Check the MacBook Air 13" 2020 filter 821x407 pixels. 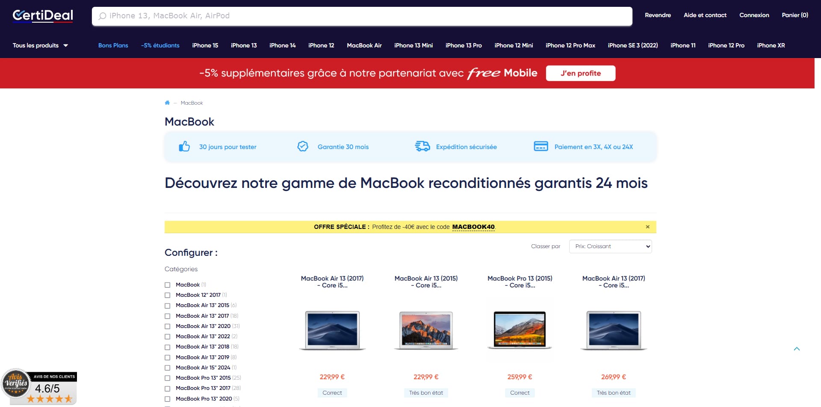(167, 326)
